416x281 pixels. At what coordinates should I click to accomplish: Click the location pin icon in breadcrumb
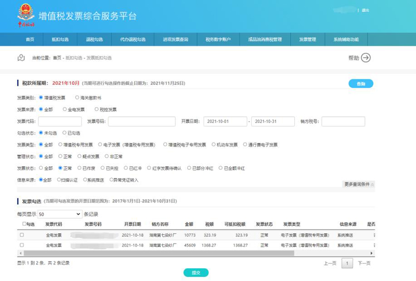pos(21,58)
